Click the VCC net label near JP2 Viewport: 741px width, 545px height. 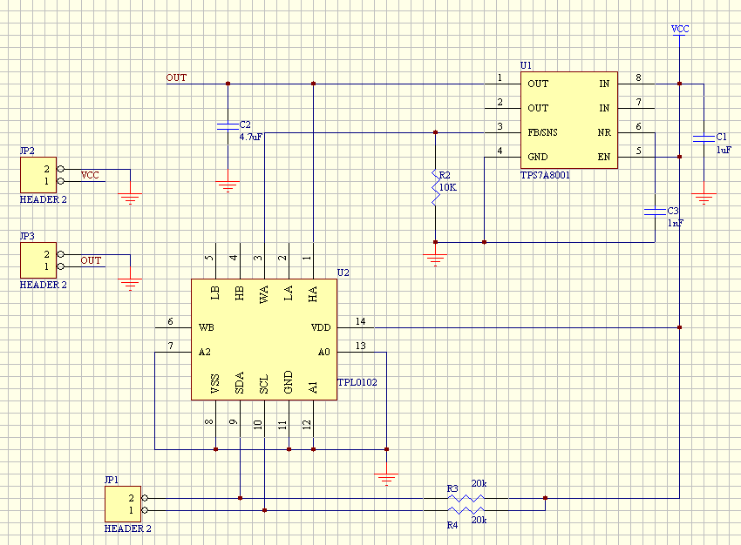pos(90,176)
